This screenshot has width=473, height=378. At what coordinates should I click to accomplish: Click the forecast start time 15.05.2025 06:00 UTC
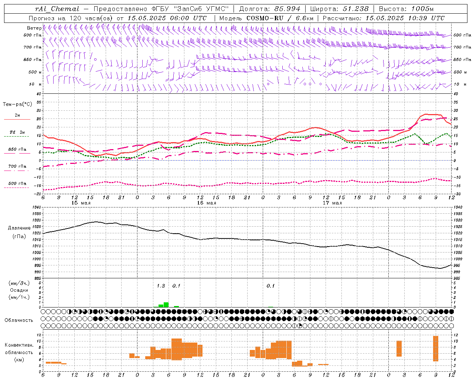click(167, 18)
